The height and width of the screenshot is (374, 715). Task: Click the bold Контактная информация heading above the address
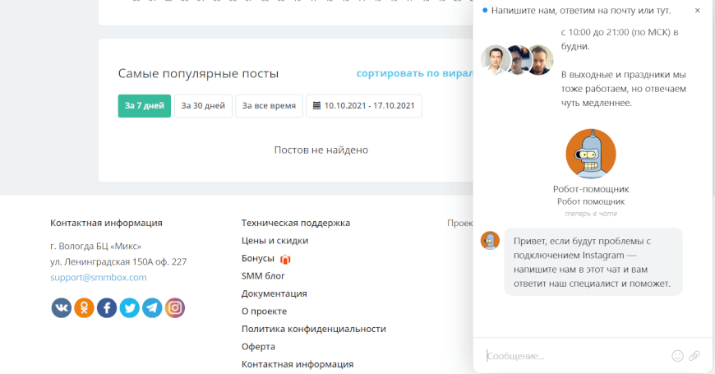click(x=106, y=223)
